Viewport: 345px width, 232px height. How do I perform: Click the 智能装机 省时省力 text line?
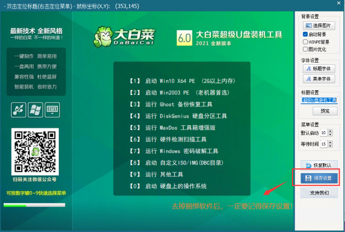(x=36, y=87)
